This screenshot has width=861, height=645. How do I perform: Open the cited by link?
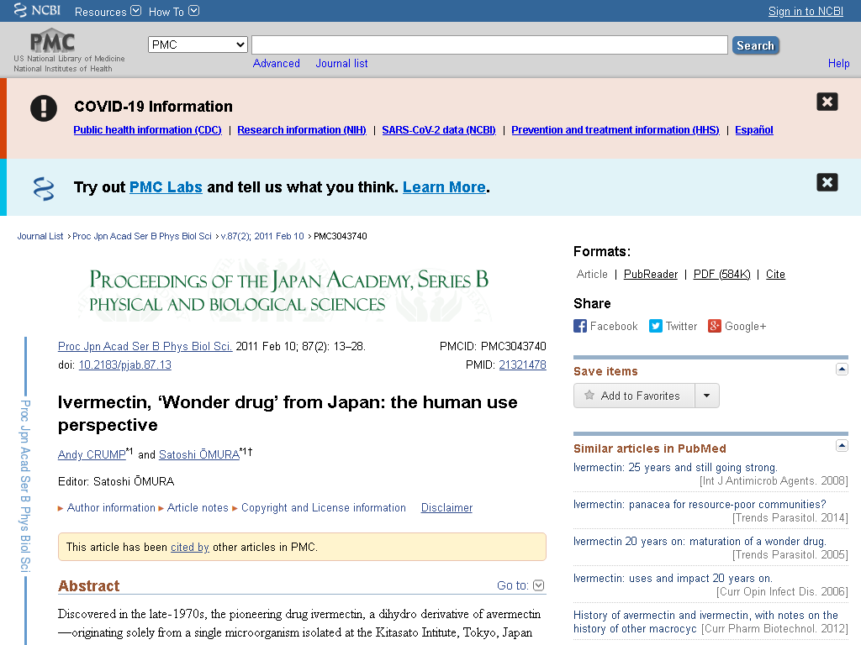point(190,548)
